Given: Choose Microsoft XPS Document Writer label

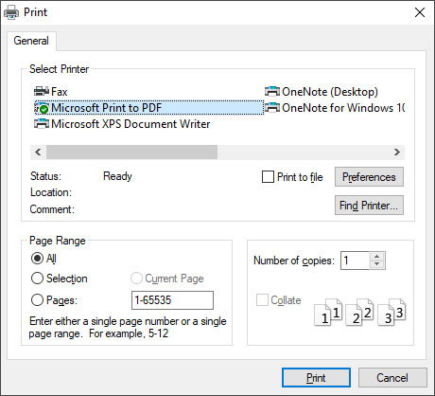Looking at the screenshot, I should click(x=130, y=124).
